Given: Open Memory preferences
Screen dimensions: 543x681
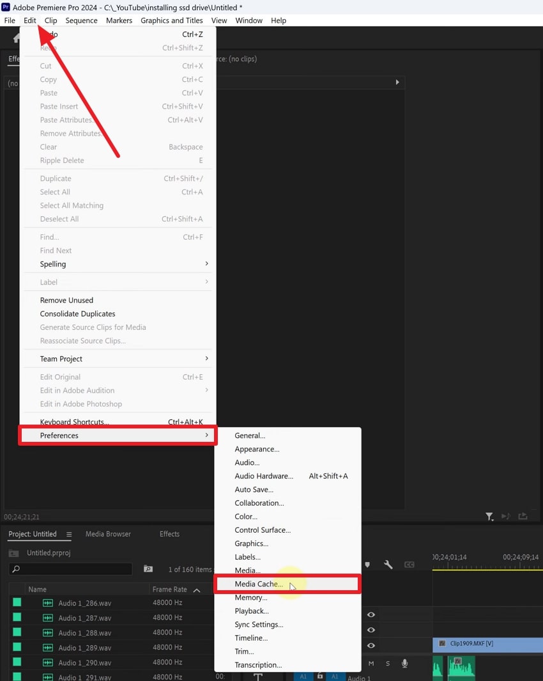Looking at the screenshot, I should click(x=287, y=598).
